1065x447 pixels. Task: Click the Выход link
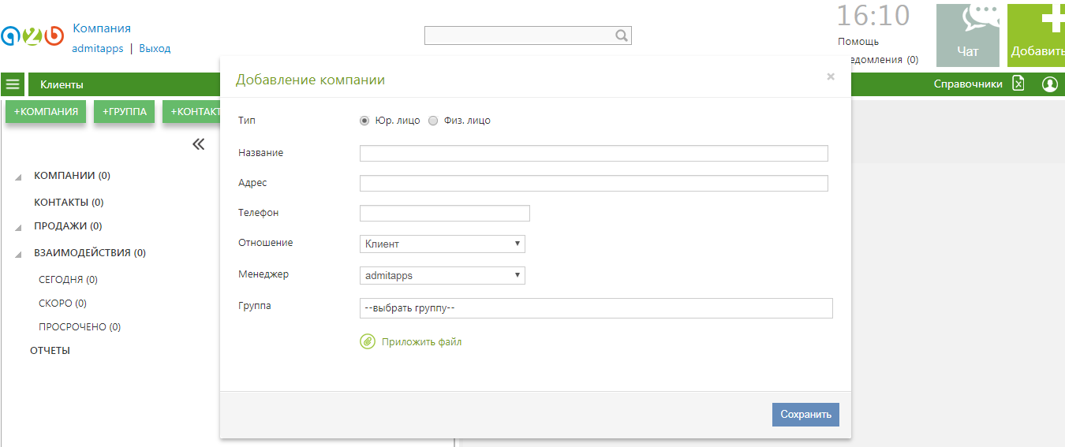click(155, 48)
